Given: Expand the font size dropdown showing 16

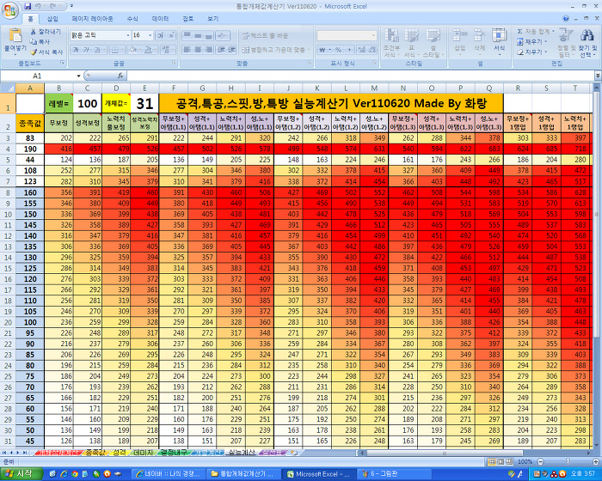Looking at the screenshot, I should 150,35.
